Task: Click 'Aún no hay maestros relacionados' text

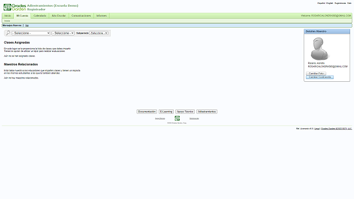Action: (x=21, y=78)
